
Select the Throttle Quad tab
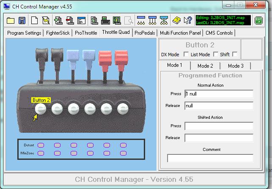pyautogui.click(x=116, y=32)
